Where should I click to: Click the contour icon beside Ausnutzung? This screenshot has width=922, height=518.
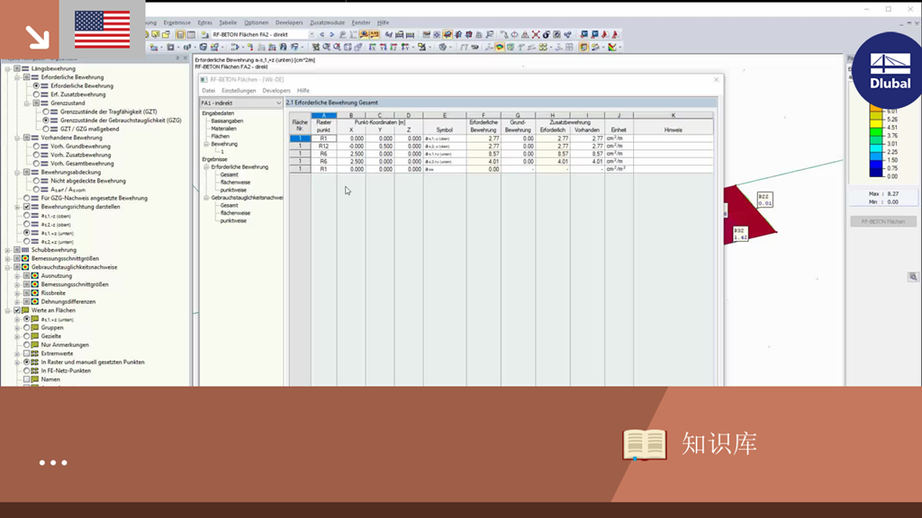coord(35,275)
